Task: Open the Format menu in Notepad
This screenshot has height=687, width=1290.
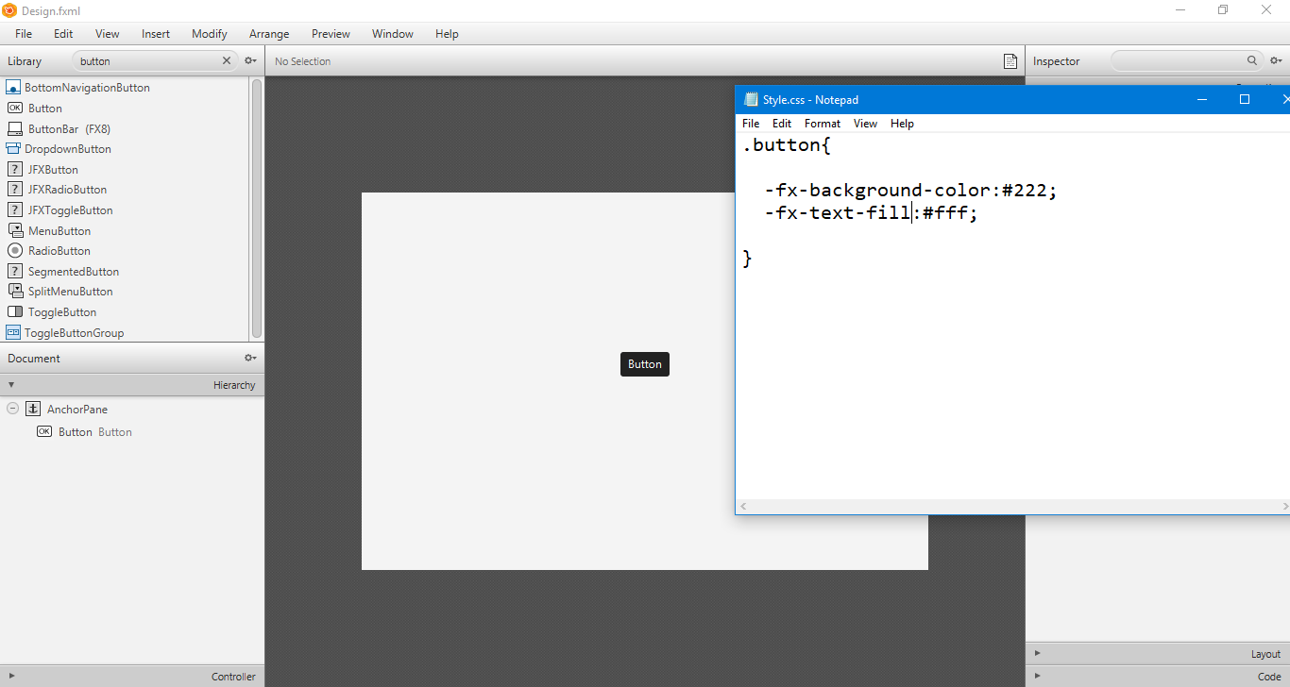Action: click(822, 123)
